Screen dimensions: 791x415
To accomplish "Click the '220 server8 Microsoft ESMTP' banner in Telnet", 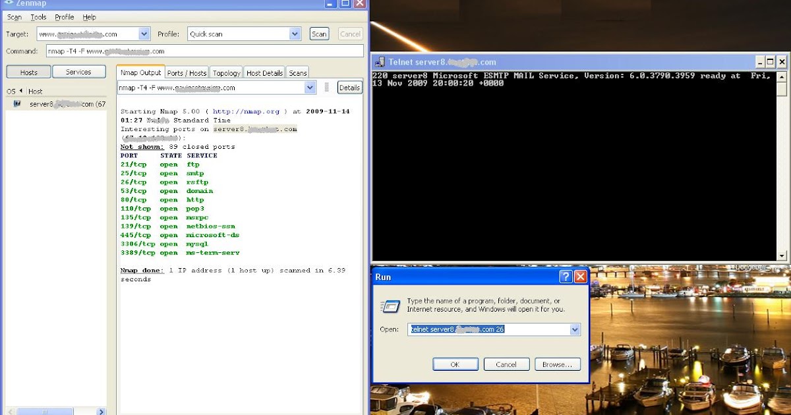I will [x=571, y=80].
